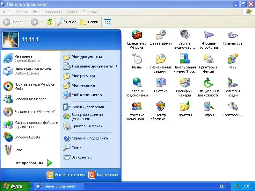255x191 pixels.
Task: Open the Электропитание icon
Action: [x=233, y=109]
